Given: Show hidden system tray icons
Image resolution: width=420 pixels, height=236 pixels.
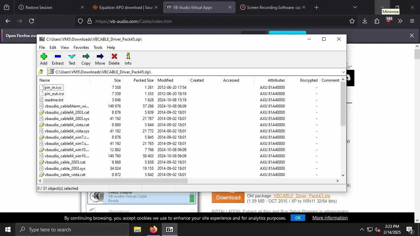Looking at the screenshot, I should click(x=362, y=229).
